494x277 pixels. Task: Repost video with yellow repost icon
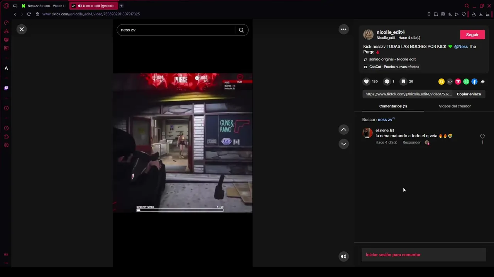coord(442,82)
